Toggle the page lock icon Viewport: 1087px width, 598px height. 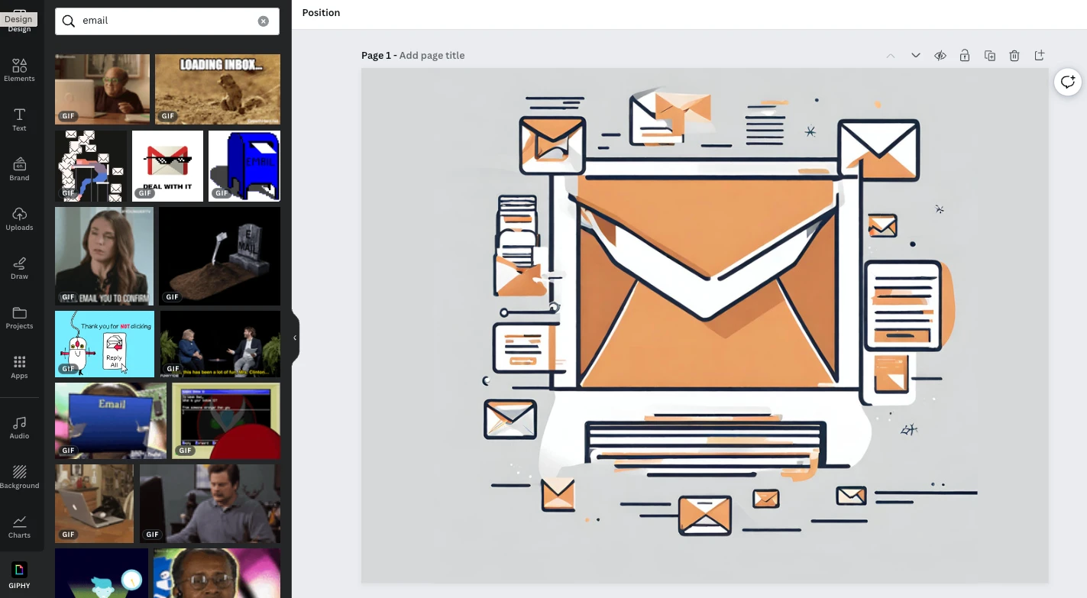click(965, 56)
